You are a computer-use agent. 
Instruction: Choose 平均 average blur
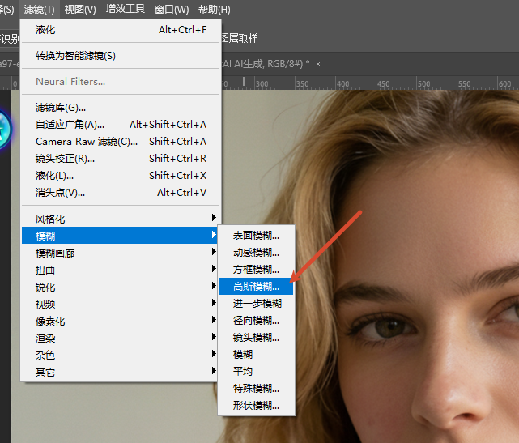[256, 371]
